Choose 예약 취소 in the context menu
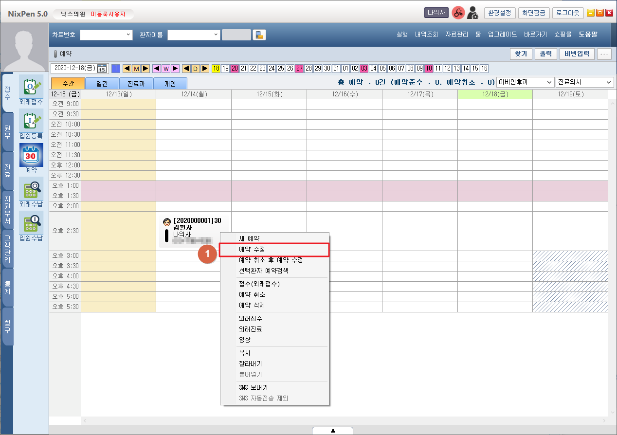Screen dimensions: 617x435 [x=252, y=295]
